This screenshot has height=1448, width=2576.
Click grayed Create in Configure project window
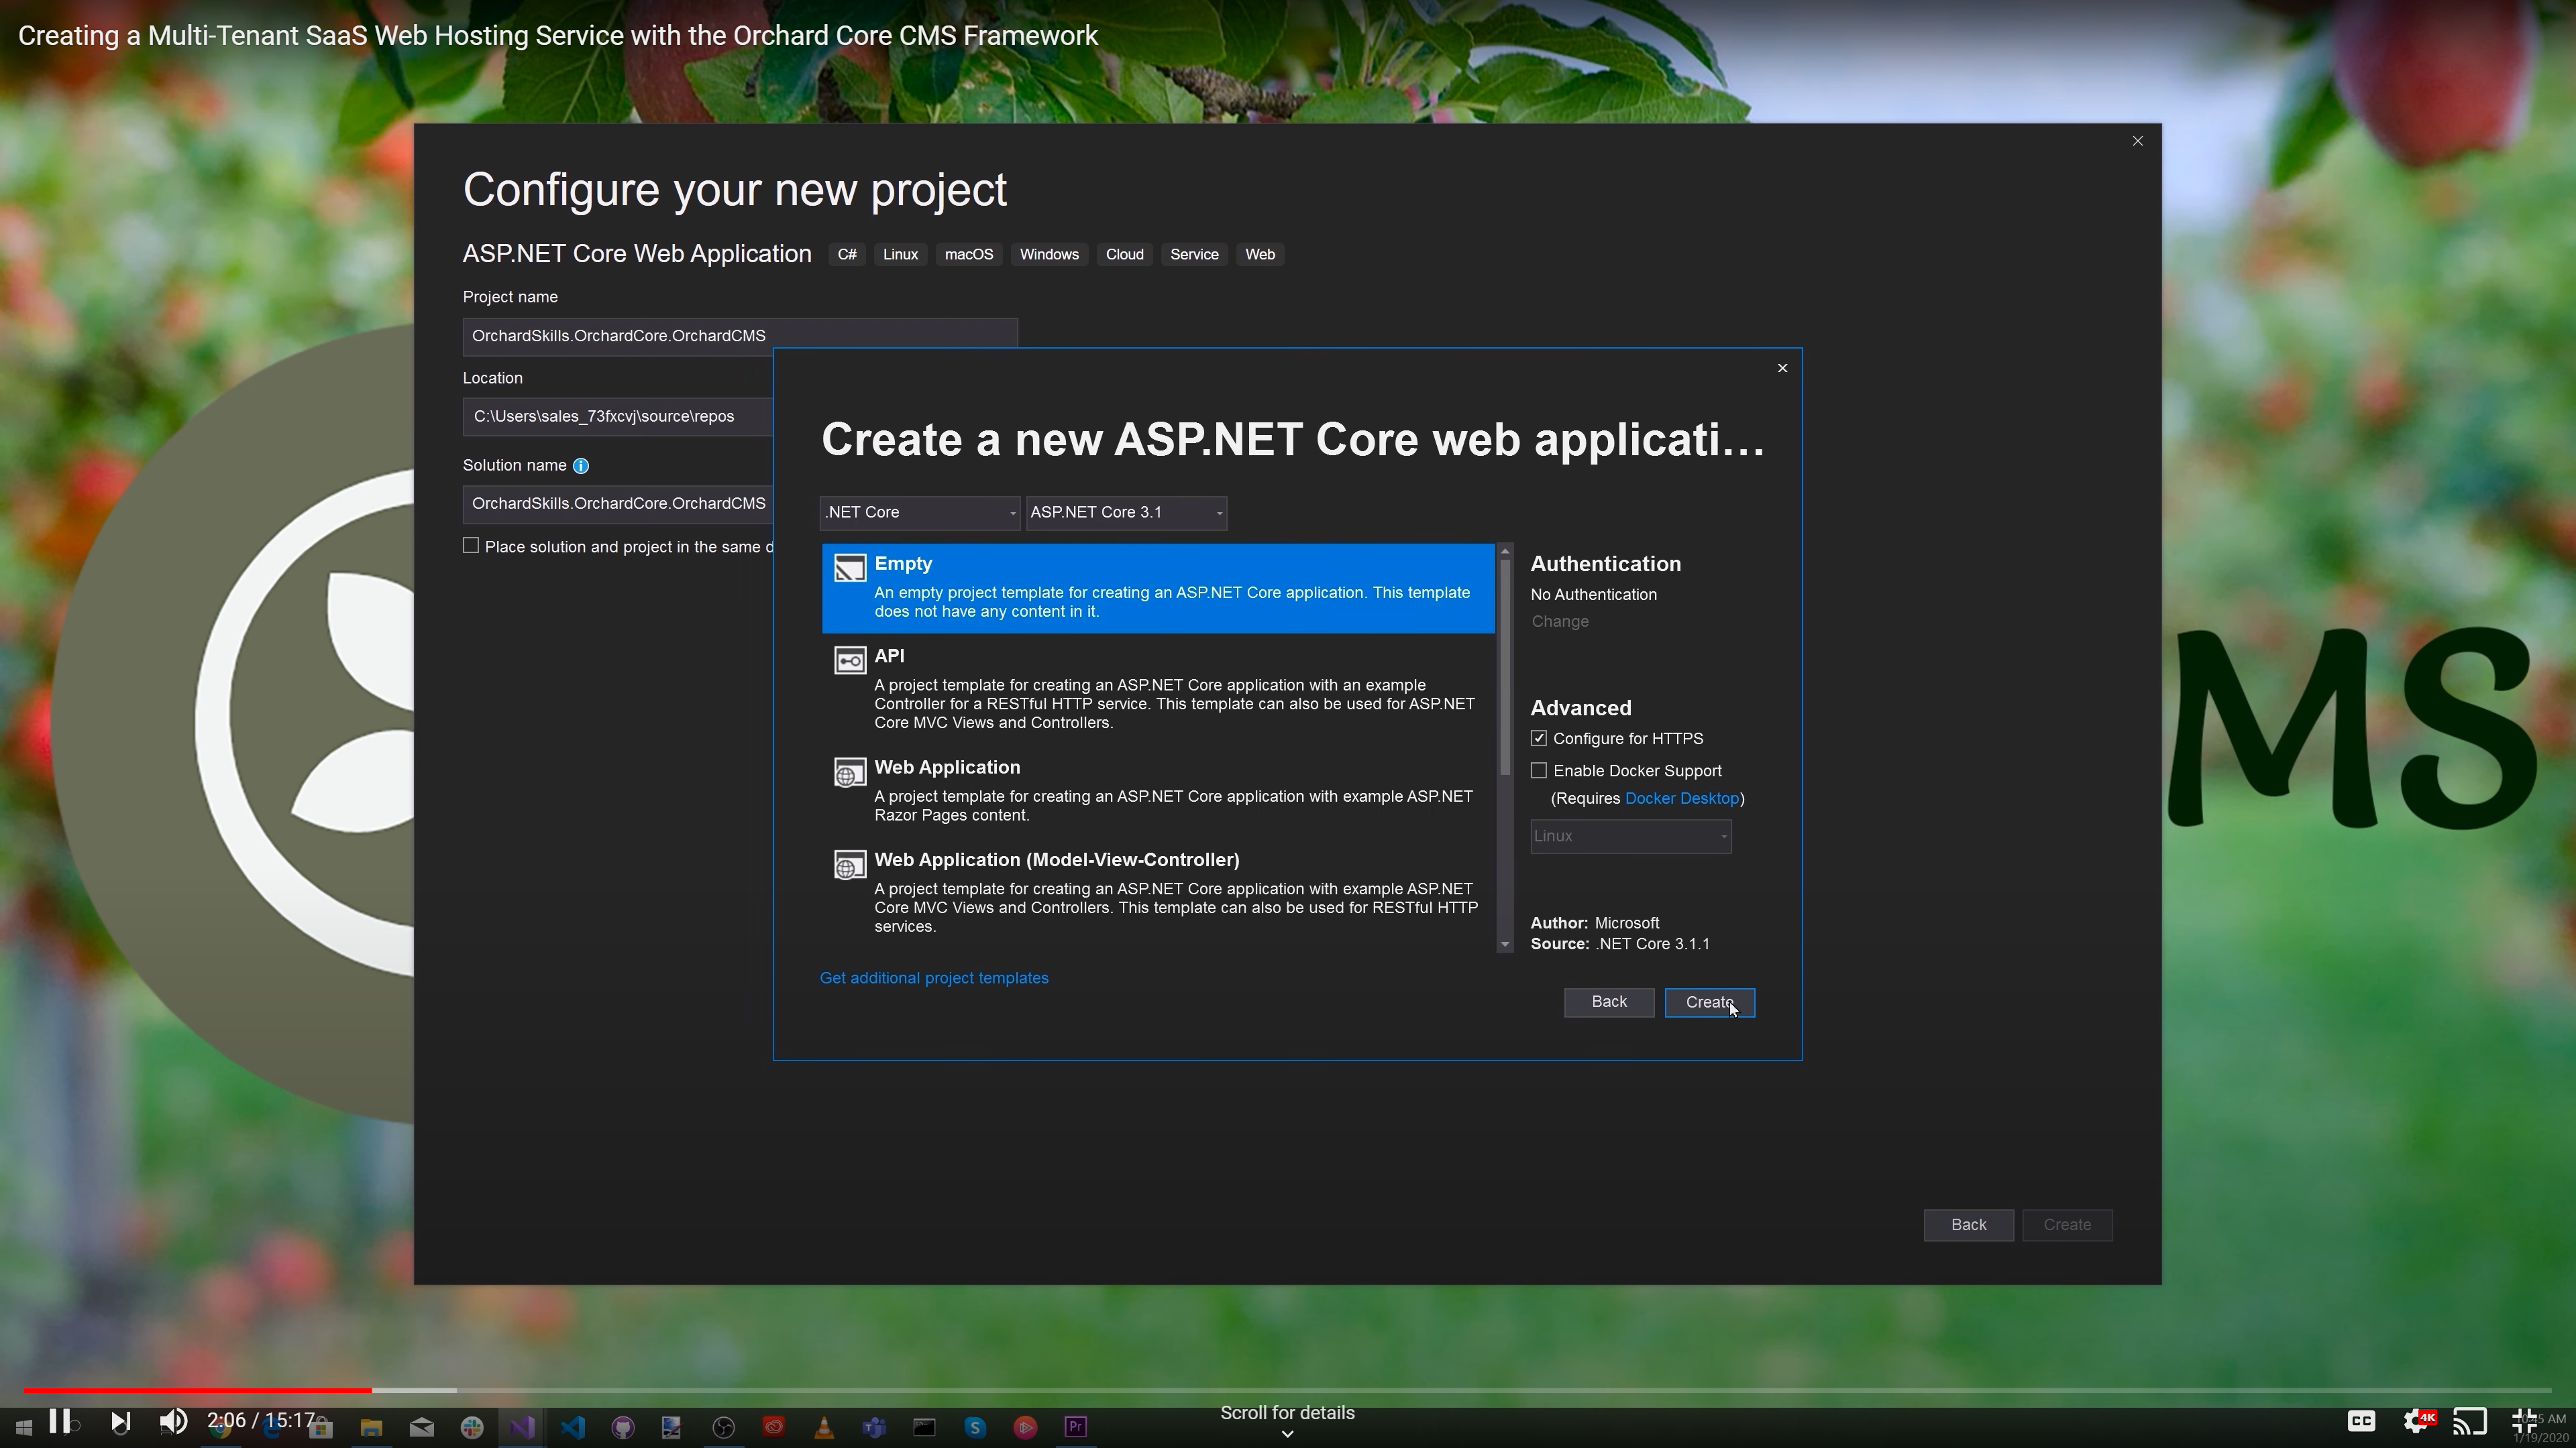point(2067,1225)
